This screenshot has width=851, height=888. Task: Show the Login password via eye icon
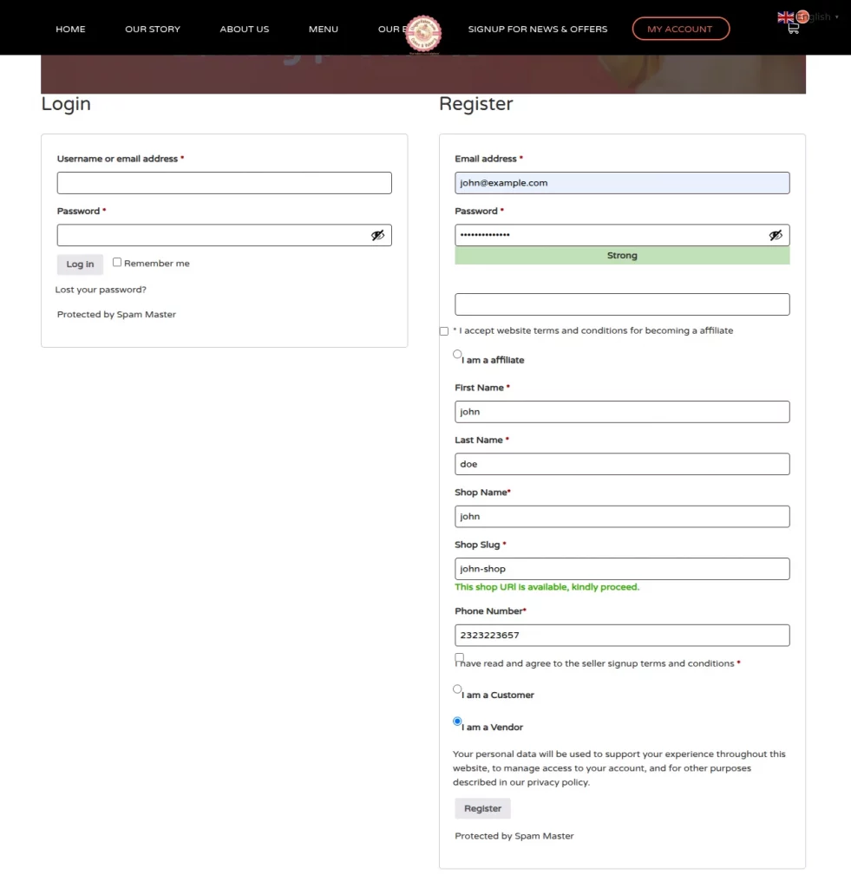(377, 235)
